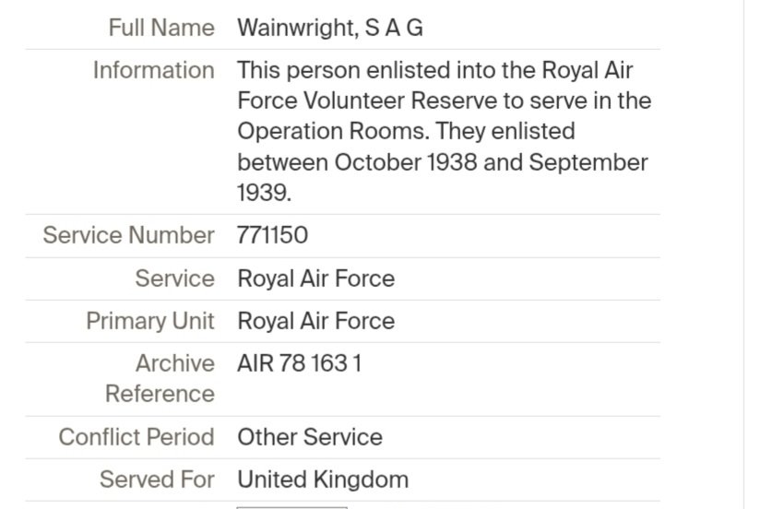Click the Other Service conflict period value
784x509 pixels.
pyautogui.click(x=309, y=437)
